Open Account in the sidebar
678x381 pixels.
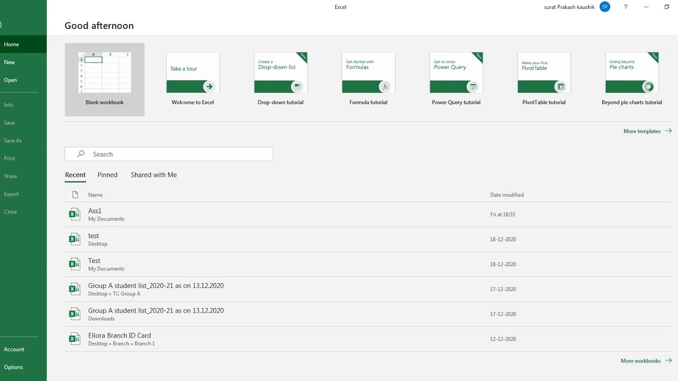[23, 349]
